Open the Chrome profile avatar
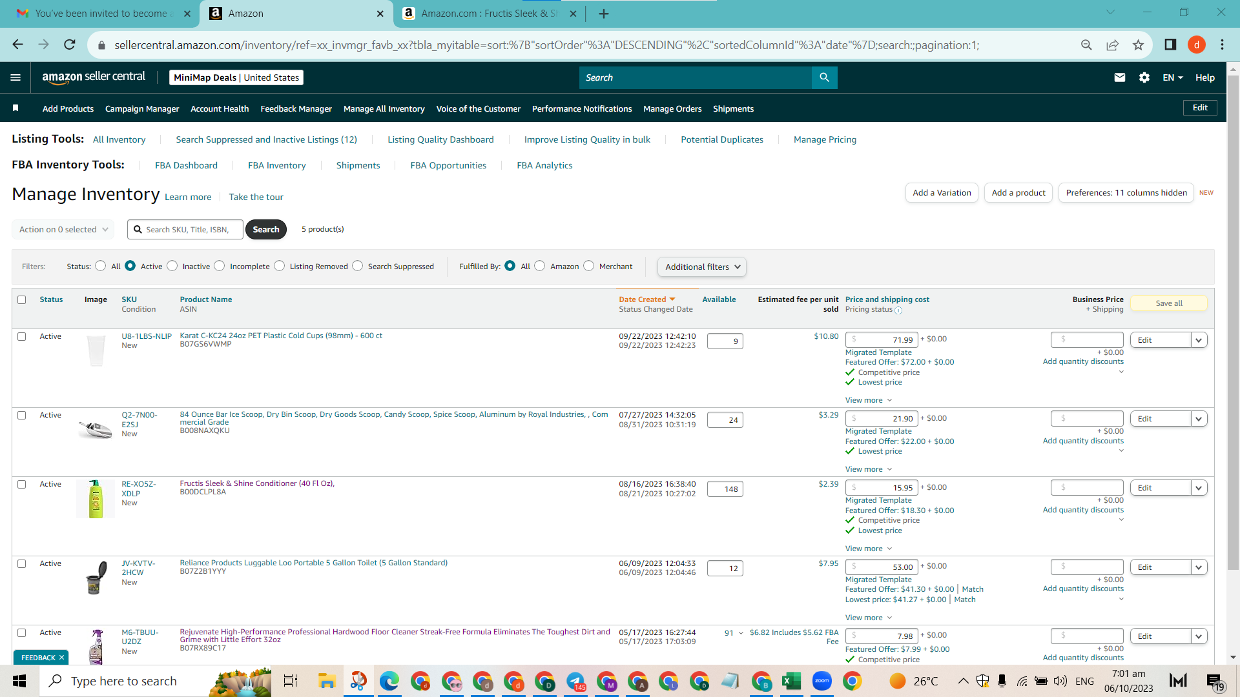Viewport: 1240px width, 697px height. pyautogui.click(x=1197, y=45)
